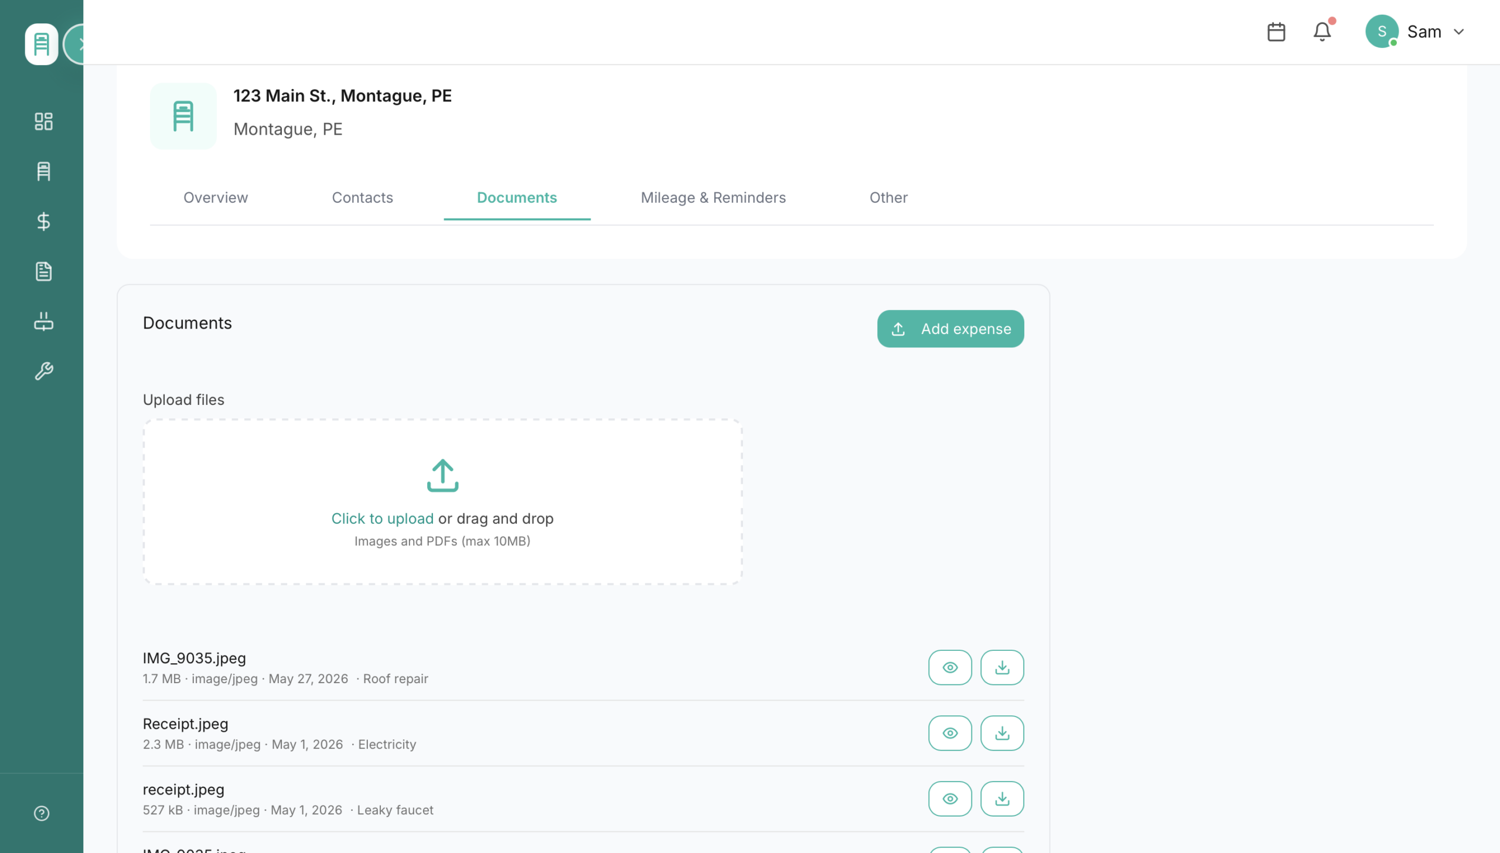Image resolution: width=1500 pixels, height=853 pixels.
Task: Click the 'Click to upload' link
Action: click(383, 518)
